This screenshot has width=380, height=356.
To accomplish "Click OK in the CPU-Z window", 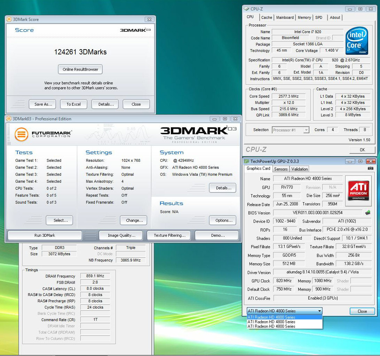I will pos(362,150).
